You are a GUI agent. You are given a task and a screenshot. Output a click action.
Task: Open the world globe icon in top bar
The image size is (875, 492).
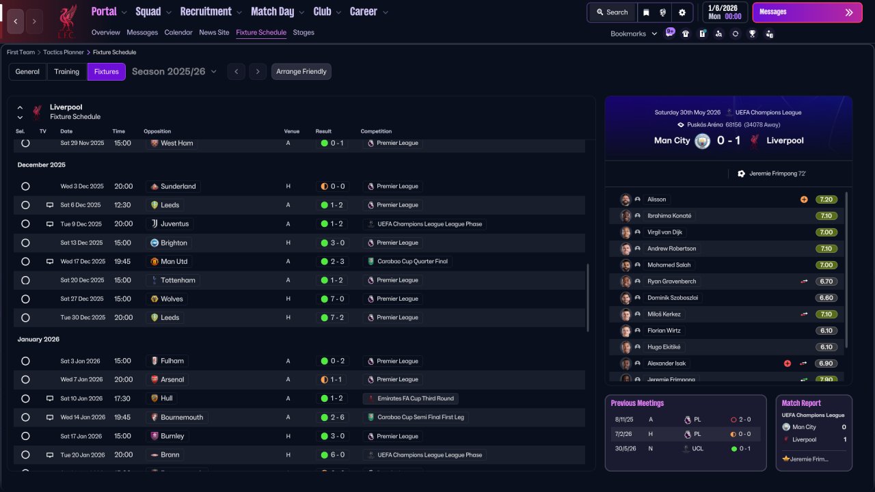click(662, 12)
